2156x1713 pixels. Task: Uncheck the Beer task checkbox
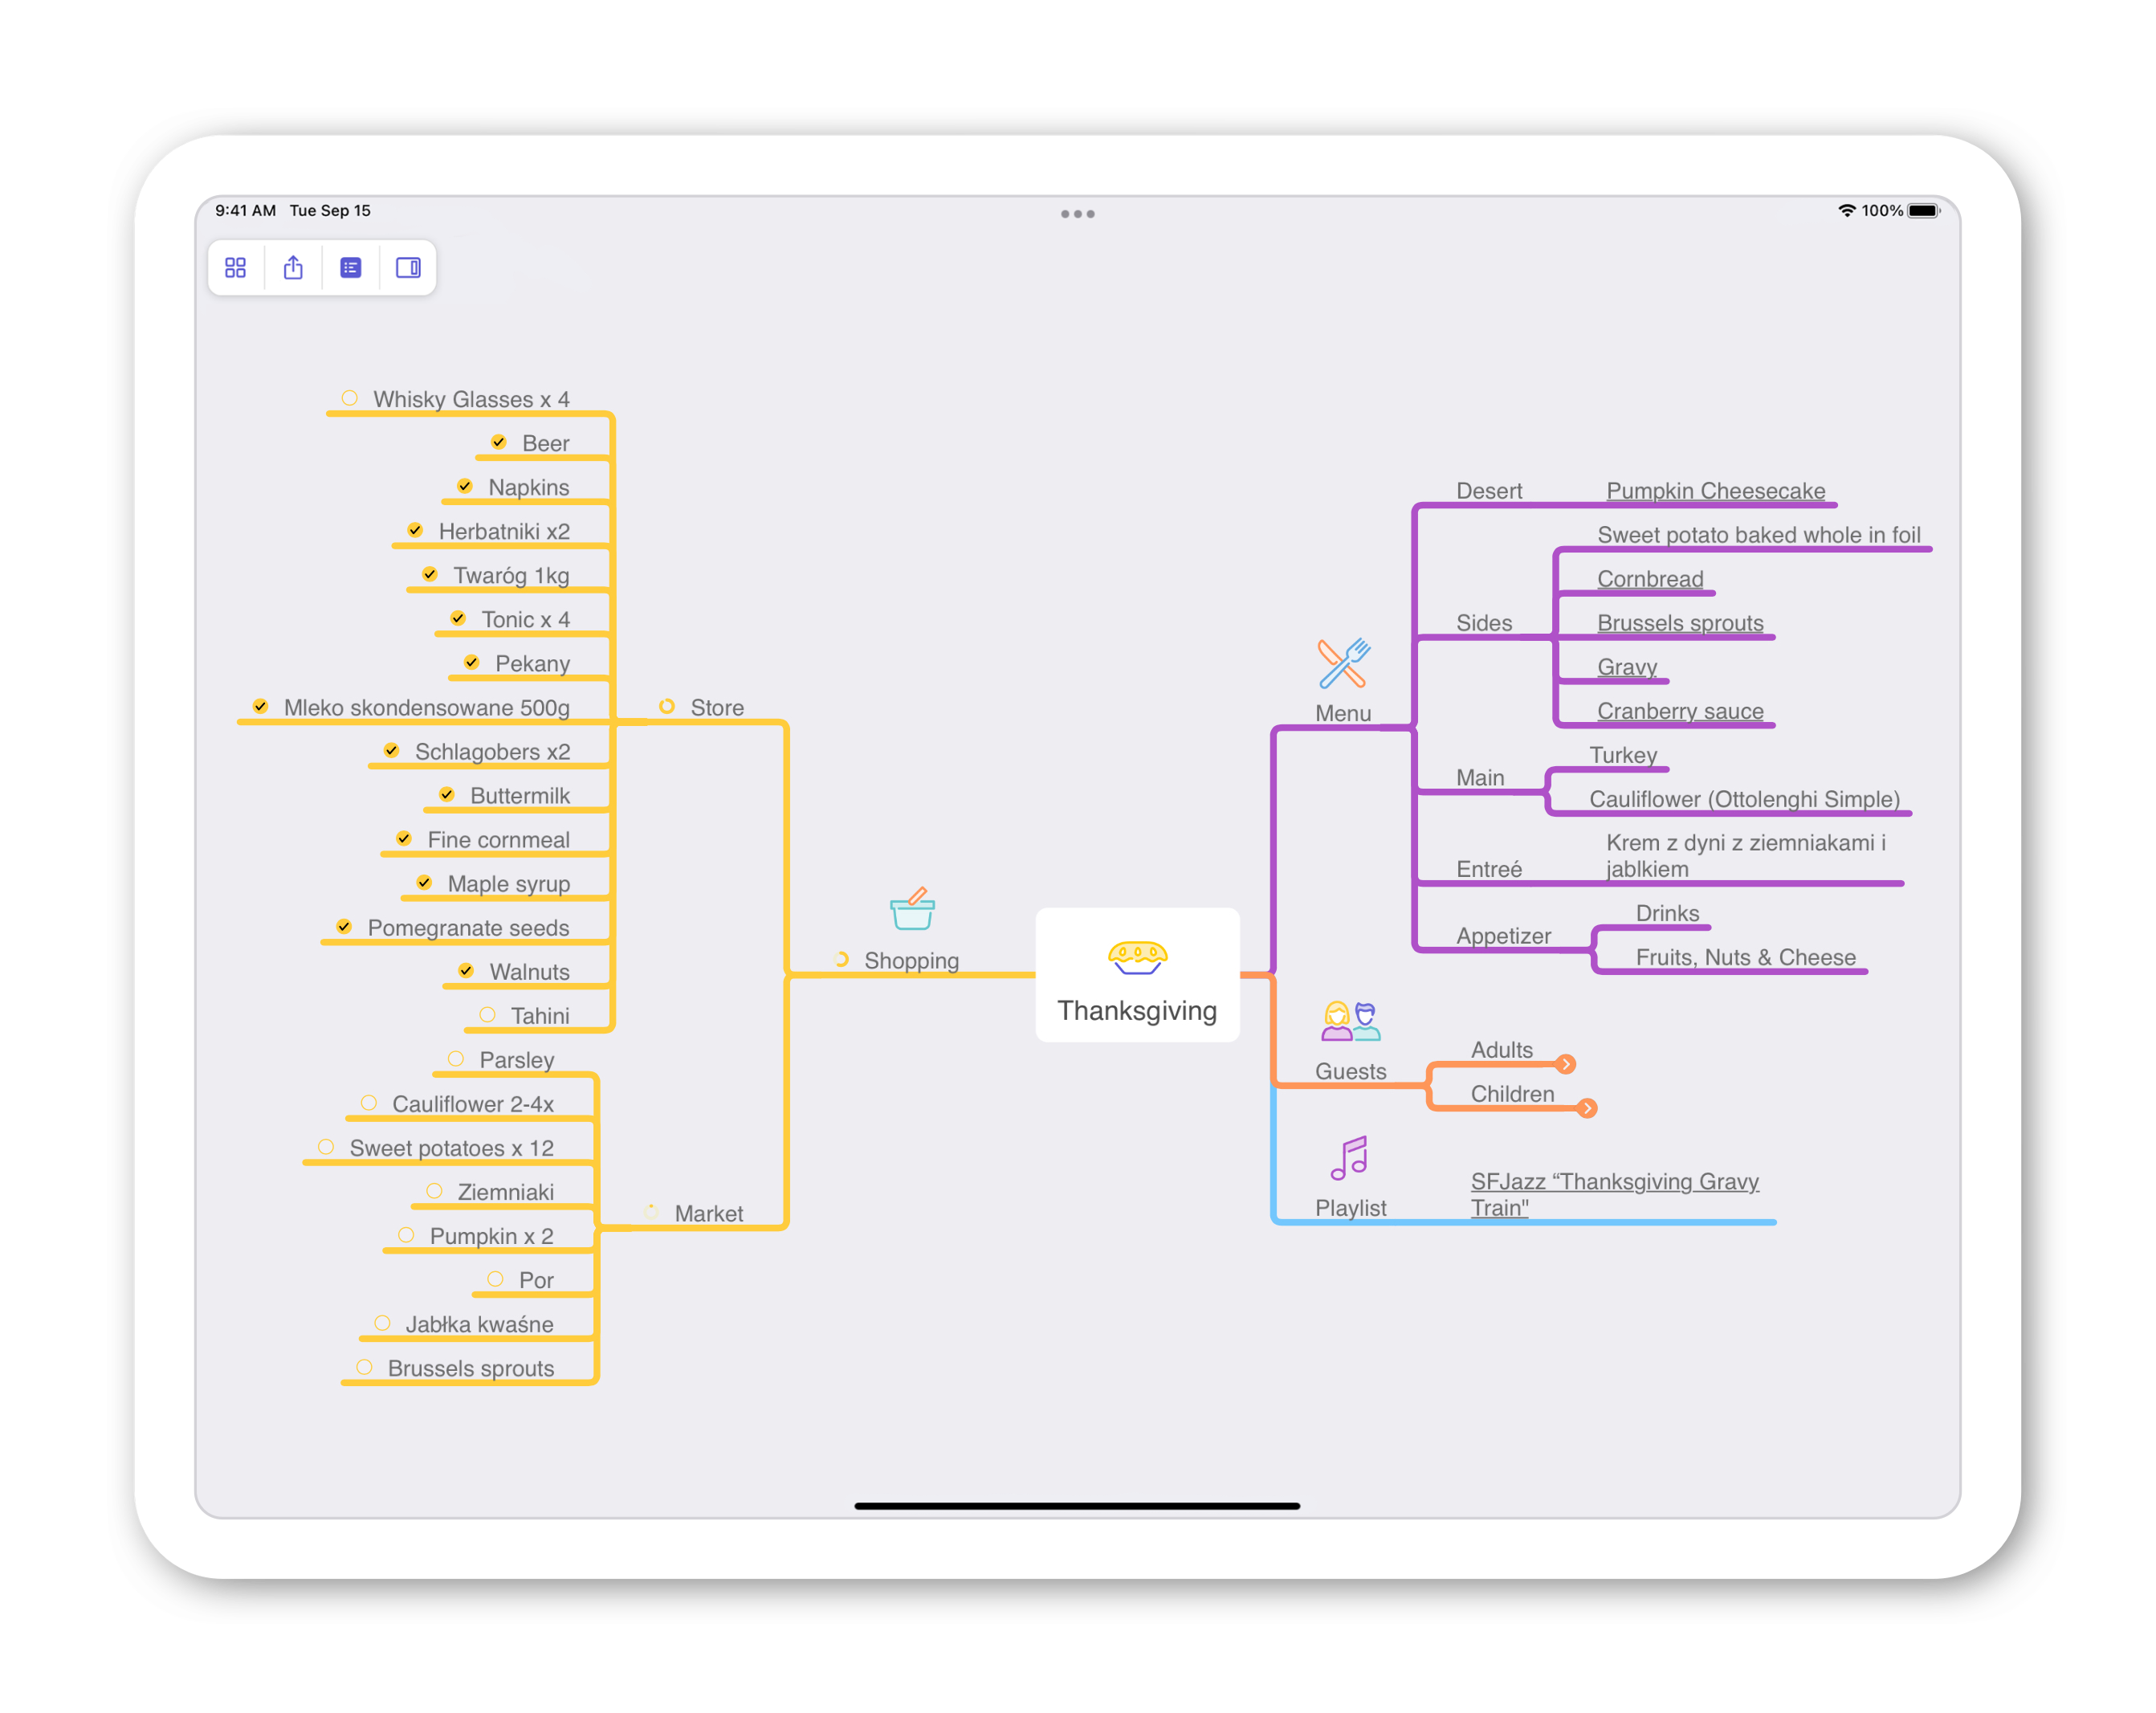(498, 442)
